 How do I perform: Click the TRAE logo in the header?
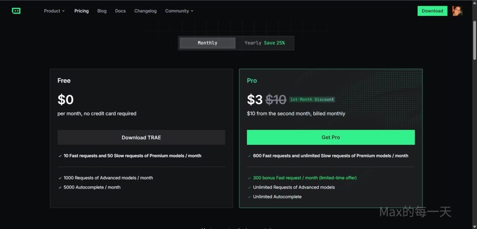click(x=16, y=11)
